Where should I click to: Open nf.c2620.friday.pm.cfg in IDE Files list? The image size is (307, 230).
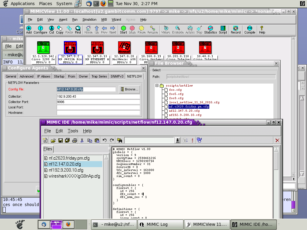point(69,158)
